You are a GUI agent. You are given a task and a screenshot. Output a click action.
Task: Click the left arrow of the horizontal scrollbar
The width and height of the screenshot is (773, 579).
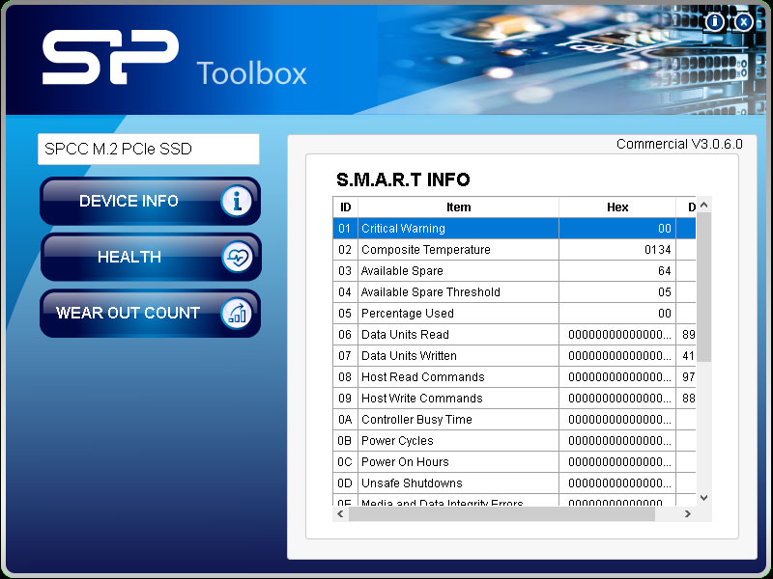340,514
